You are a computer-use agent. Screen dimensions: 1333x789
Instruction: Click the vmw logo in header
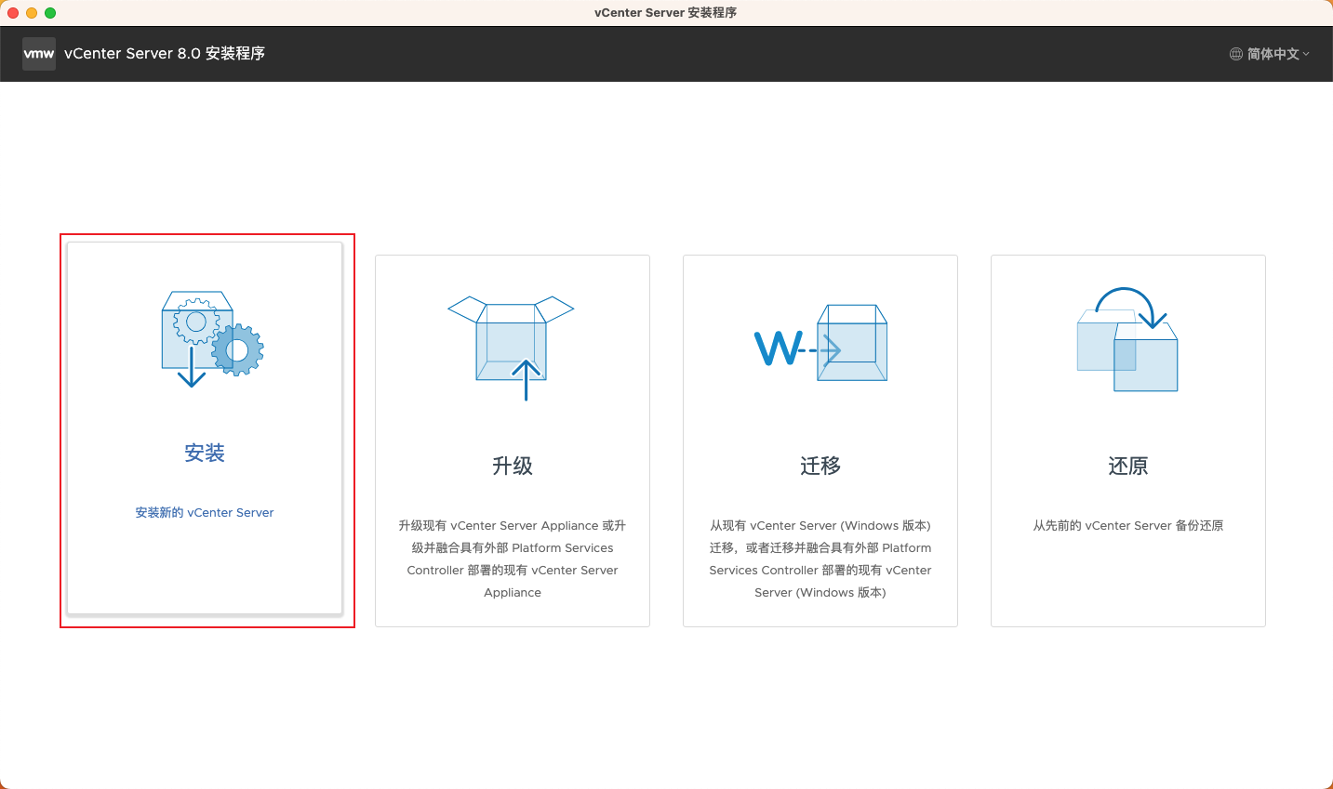pos(39,54)
